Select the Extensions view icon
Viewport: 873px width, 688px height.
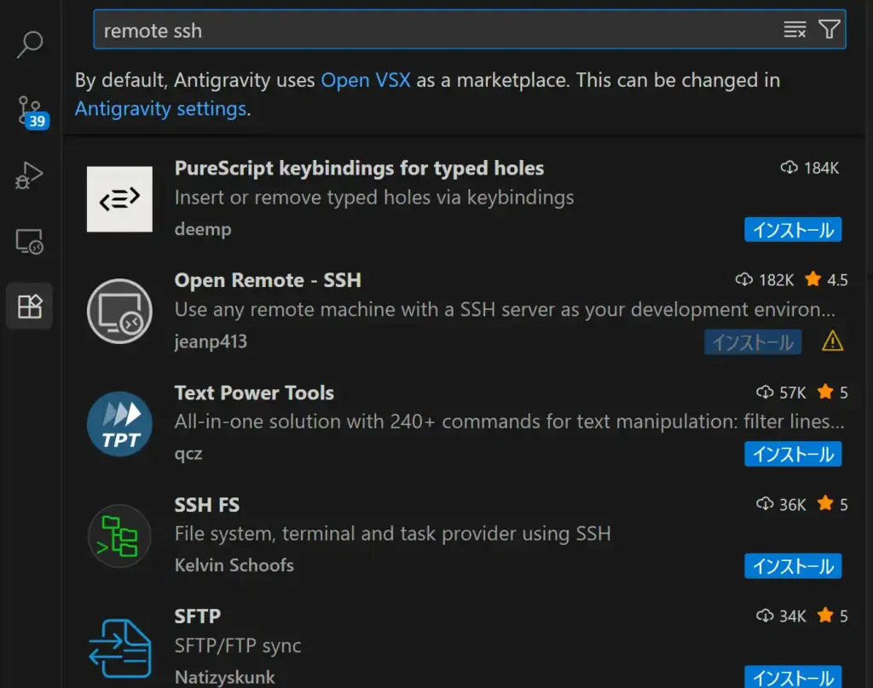click(x=30, y=307)
